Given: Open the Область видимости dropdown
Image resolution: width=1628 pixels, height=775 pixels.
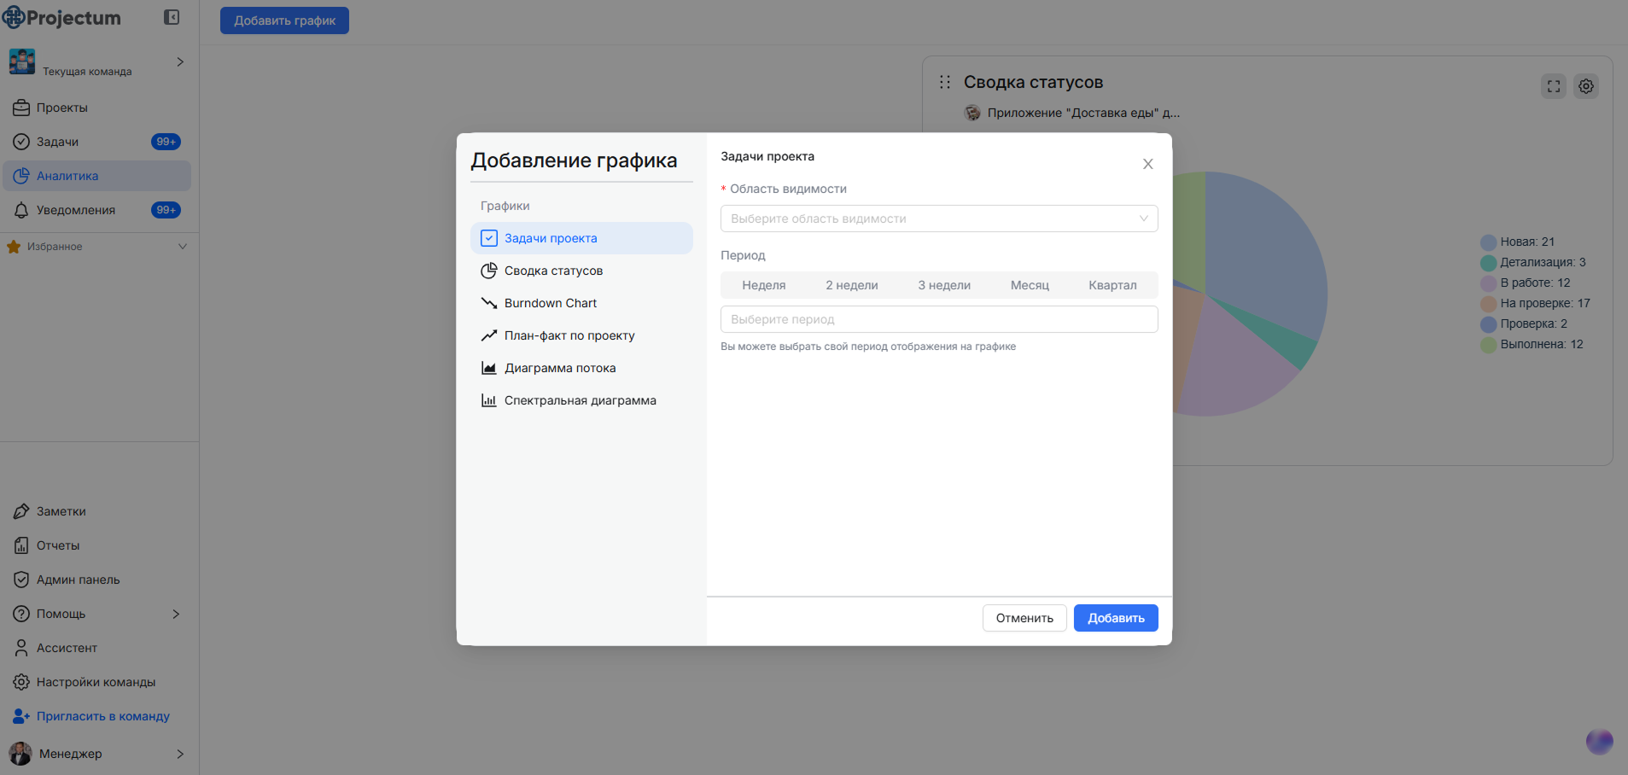Looking at the screenshot, I should [x=938, y=218].
